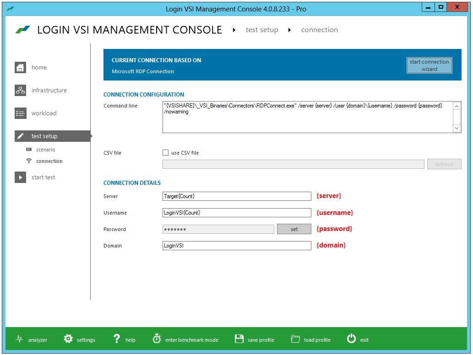Minimize the Login VSI window
473x355 pixels.
428,7
